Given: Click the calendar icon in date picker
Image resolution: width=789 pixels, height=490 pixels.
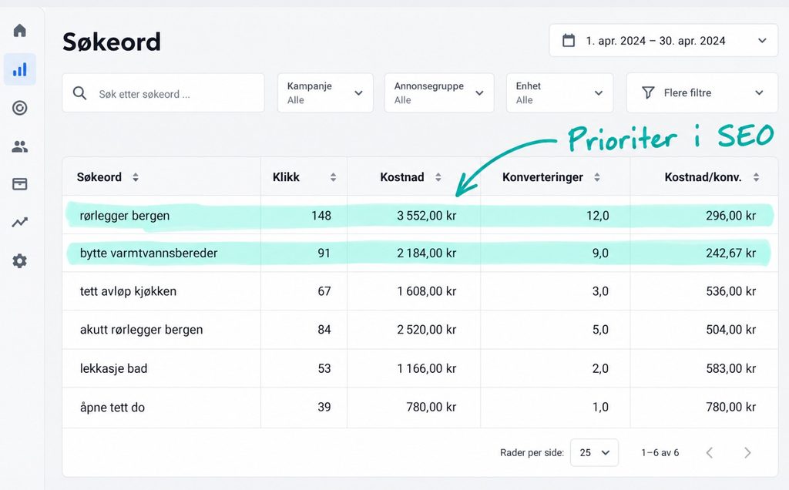Looking at the screenshot, I should click(569, 41).
